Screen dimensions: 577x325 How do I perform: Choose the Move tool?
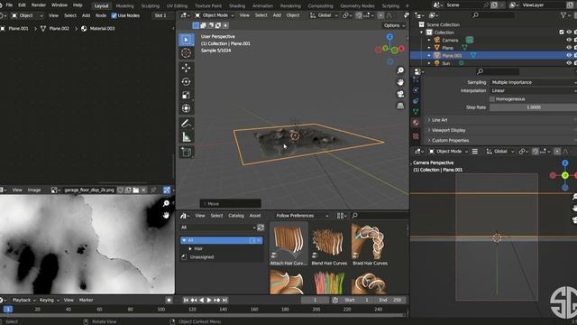click(x=187, y=68)
